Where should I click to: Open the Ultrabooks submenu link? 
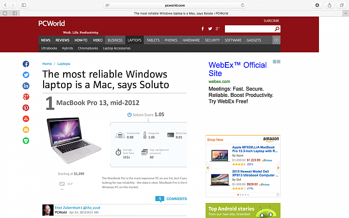click(49, 48)
